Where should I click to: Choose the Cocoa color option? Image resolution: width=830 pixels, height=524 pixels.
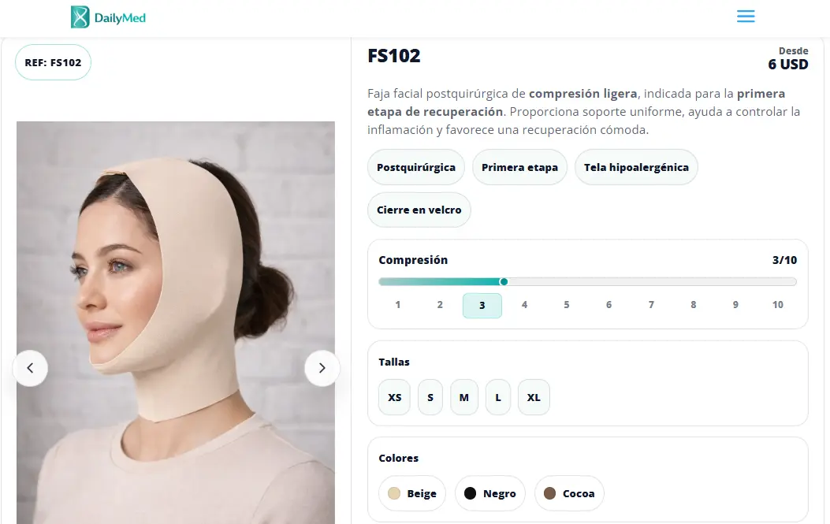(569, 493)
